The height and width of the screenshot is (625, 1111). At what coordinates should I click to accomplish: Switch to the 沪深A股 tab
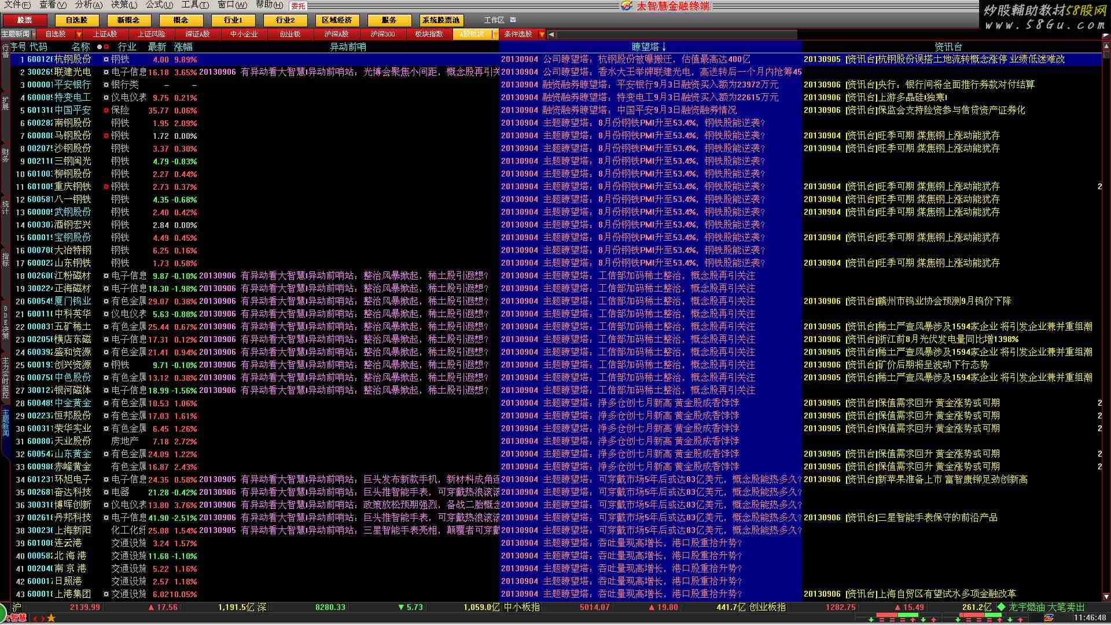click(336, 34)
